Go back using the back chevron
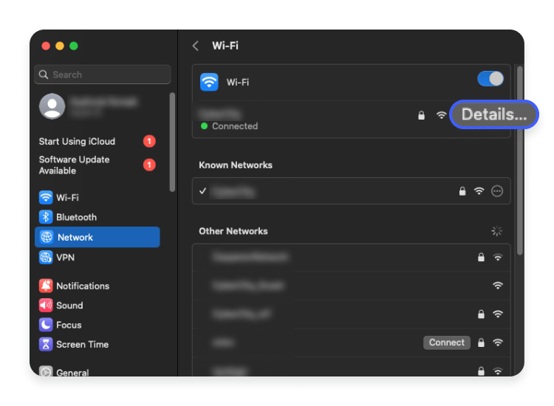 [x=196, y=46]
